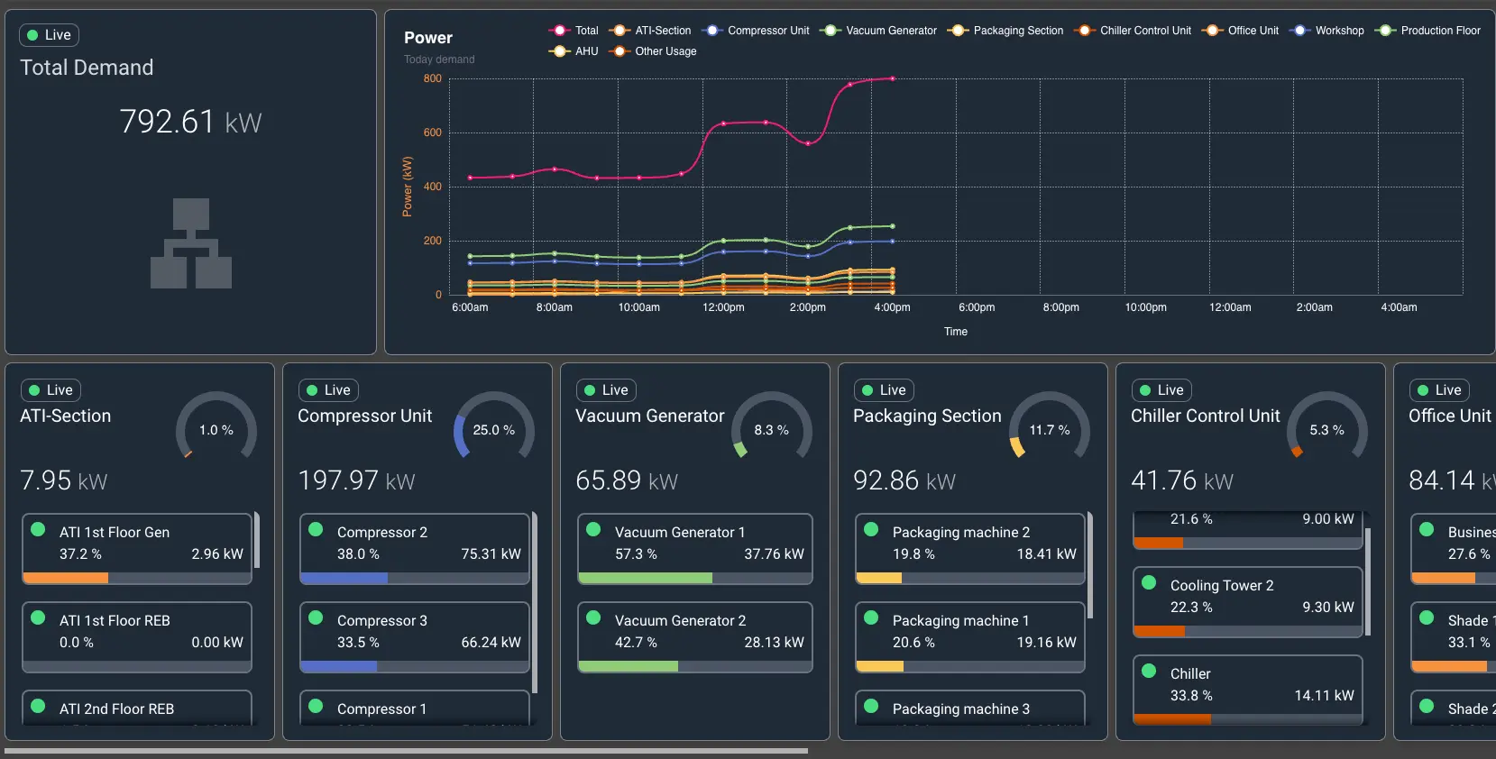This screenshot has height=759, width=1496.
Task: Click Live badge on Packaging Section card
Action: coord(884,390)
